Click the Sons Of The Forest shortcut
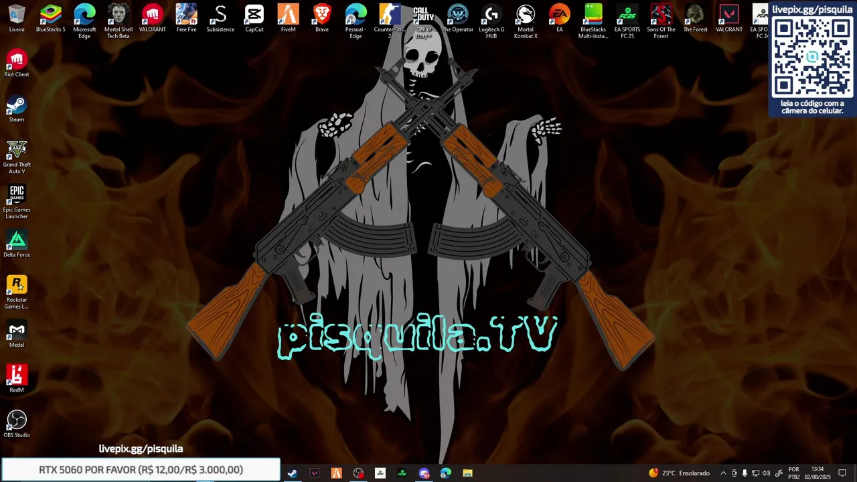The height and width of the screenshot is (482, 857). point(661,21)
